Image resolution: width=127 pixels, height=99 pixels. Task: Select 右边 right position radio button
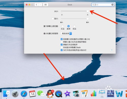coord(74,26)
